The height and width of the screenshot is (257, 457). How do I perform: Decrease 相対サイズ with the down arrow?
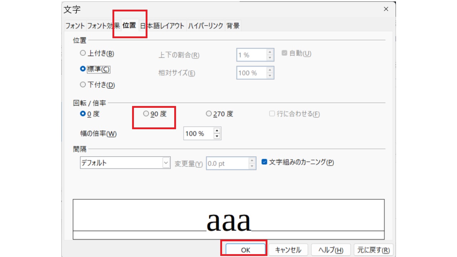270,75
